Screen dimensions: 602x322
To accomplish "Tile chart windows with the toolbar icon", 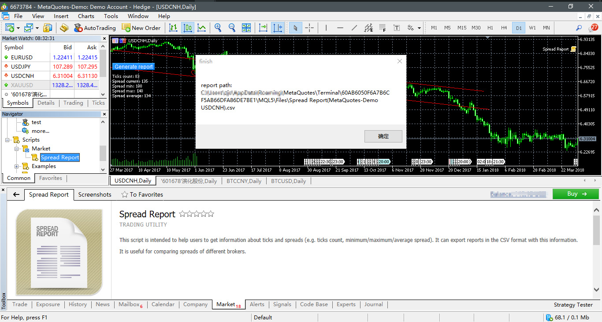I will point(246,28).
